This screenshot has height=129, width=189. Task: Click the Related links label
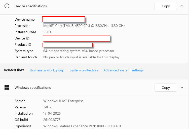[x=14, y=70]
